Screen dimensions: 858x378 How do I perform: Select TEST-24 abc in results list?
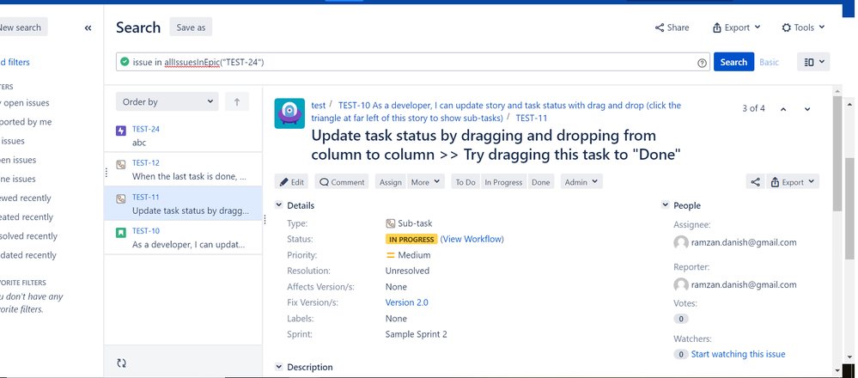(x=183, y=136)
